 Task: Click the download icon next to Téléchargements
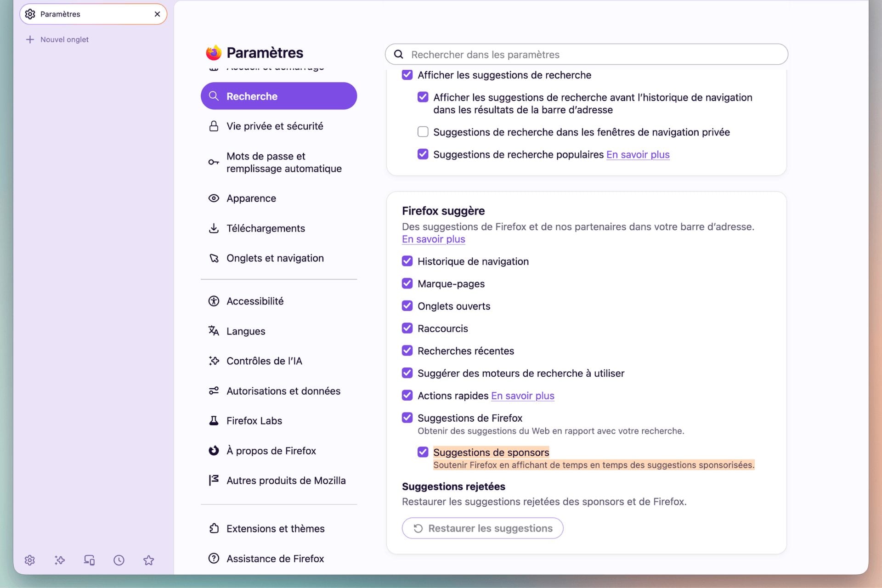pyautogui.click(x=214, y=228)
